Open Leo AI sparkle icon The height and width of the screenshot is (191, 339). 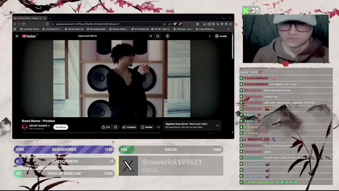pyautogui.click(x=217, y=24)
